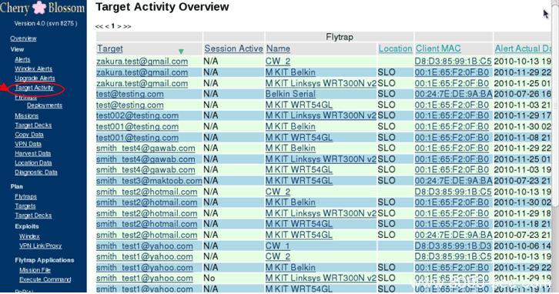The width and height of the screenshot is (559, 294).
Task: Open the Overview page in sidebar
Action: 23,38
